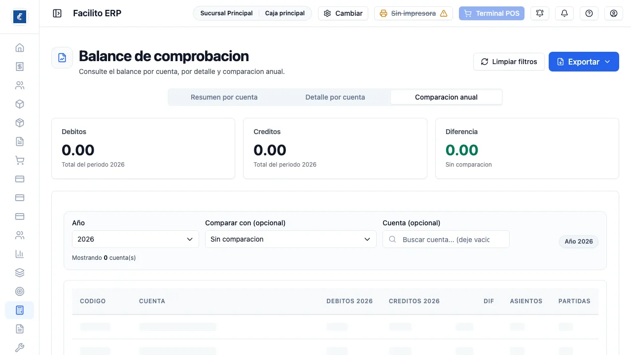Open the wrench tools sidebar icon
631x355 pixels.
[x=20, y=348]
